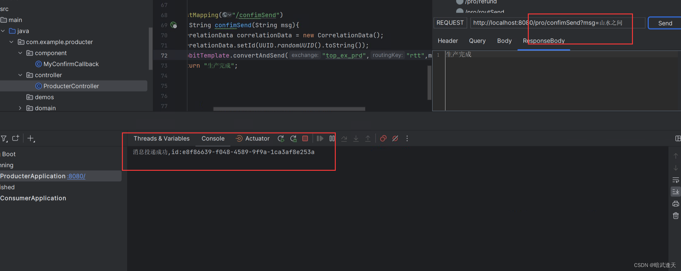This screenshot has height=271, width=681.
Task: Focus the request URL field
Action: coord(558,23)
